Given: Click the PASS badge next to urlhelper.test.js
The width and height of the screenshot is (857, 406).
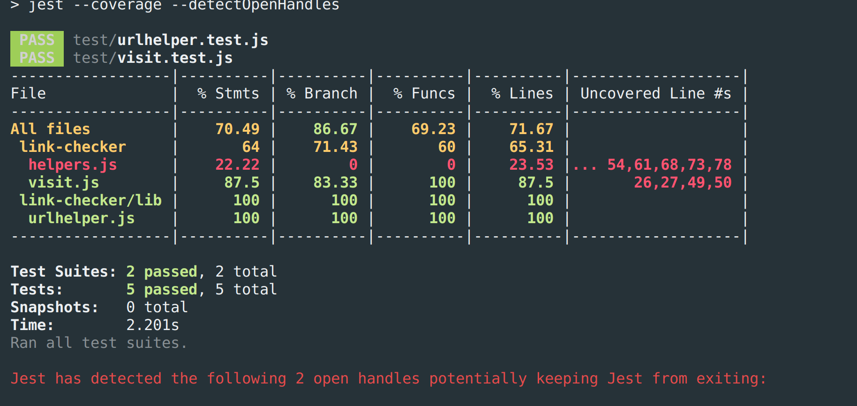Looking at the screenshot, I should (x=37, y=40).
